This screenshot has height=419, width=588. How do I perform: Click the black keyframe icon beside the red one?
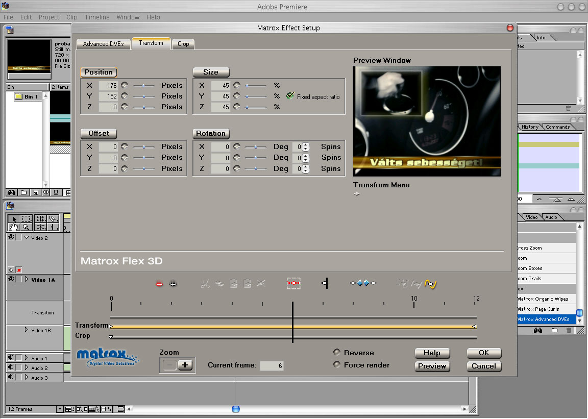point(173,284)
